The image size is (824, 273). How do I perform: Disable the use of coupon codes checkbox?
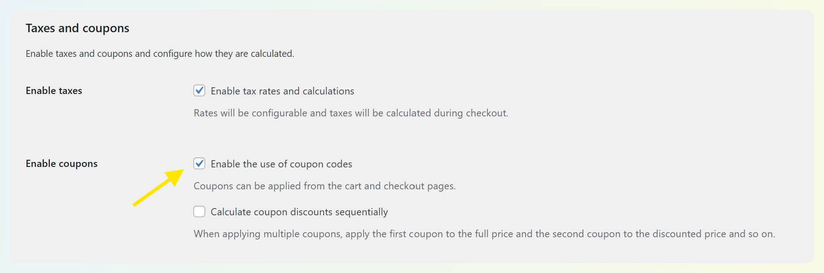(x=199, y=164)
